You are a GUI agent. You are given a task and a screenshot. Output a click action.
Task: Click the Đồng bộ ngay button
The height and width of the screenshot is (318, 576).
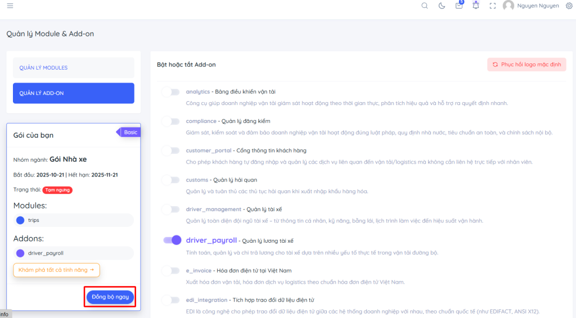pos(110,297)
